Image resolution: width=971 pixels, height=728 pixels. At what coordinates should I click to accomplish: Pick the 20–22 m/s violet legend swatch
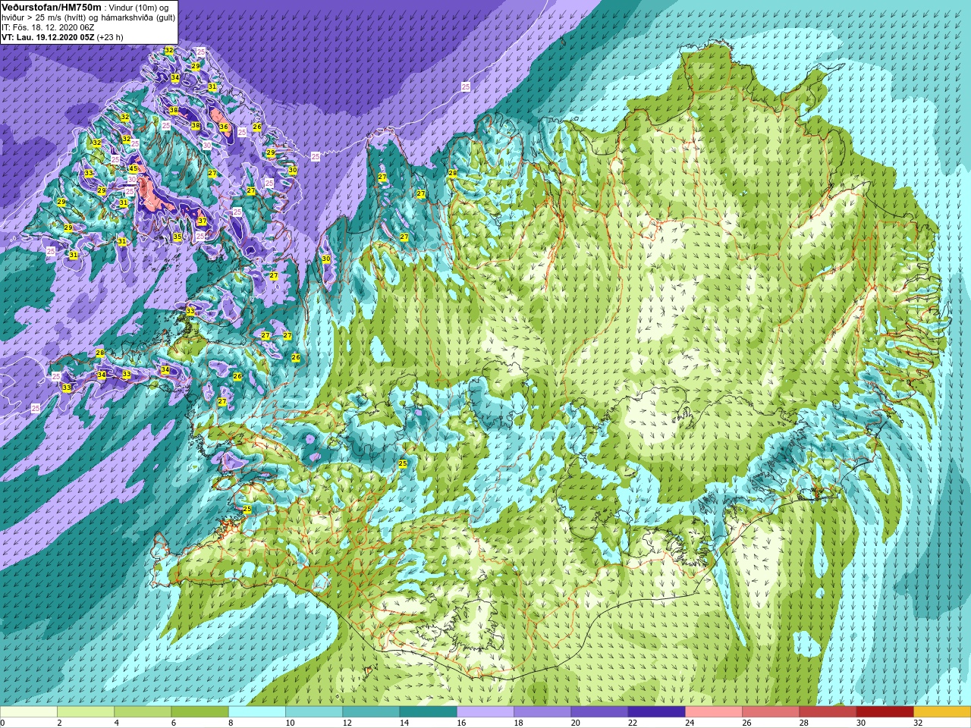(x=599, y=712)
